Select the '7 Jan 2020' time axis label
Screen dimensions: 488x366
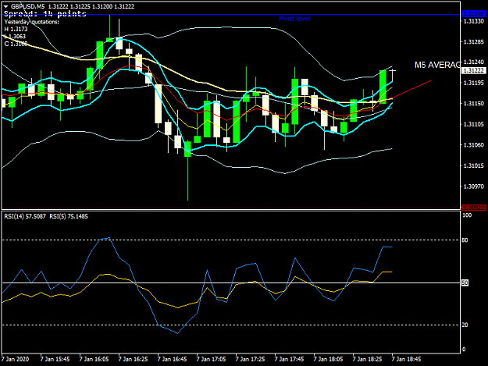pos(16,359)
